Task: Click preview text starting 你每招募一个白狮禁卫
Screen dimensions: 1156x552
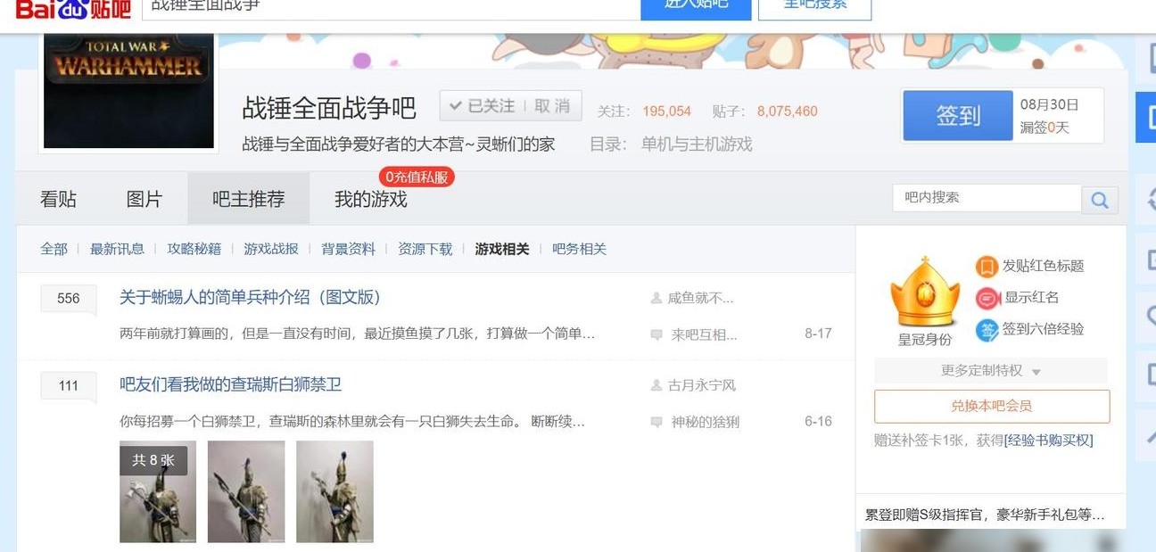Action: point(352,421)
